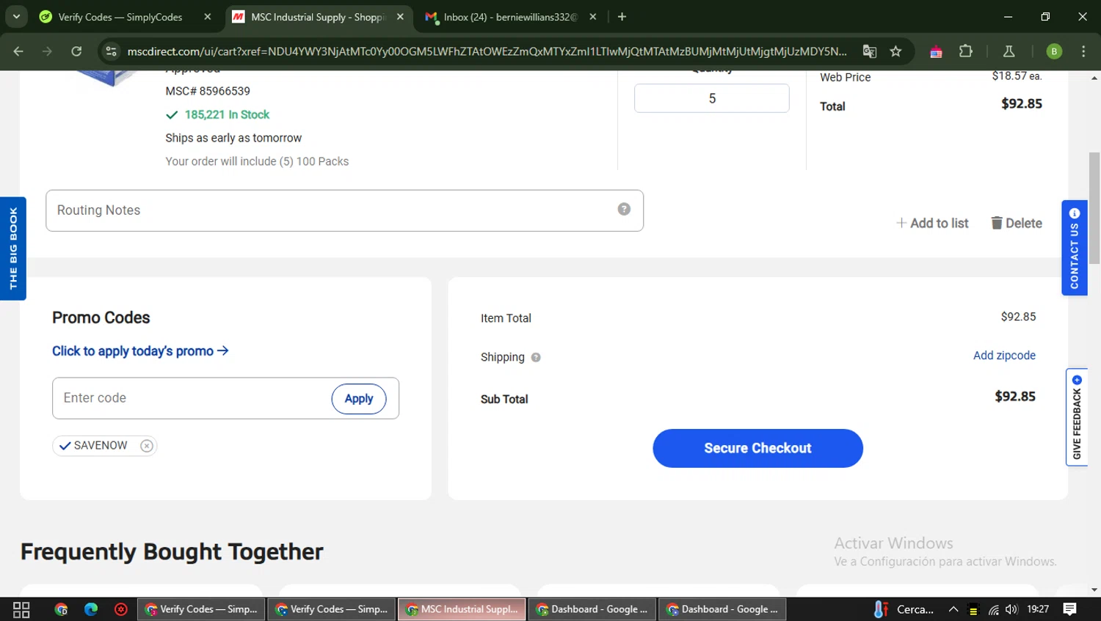Delete the item from the cart

tap(1017, 223)
